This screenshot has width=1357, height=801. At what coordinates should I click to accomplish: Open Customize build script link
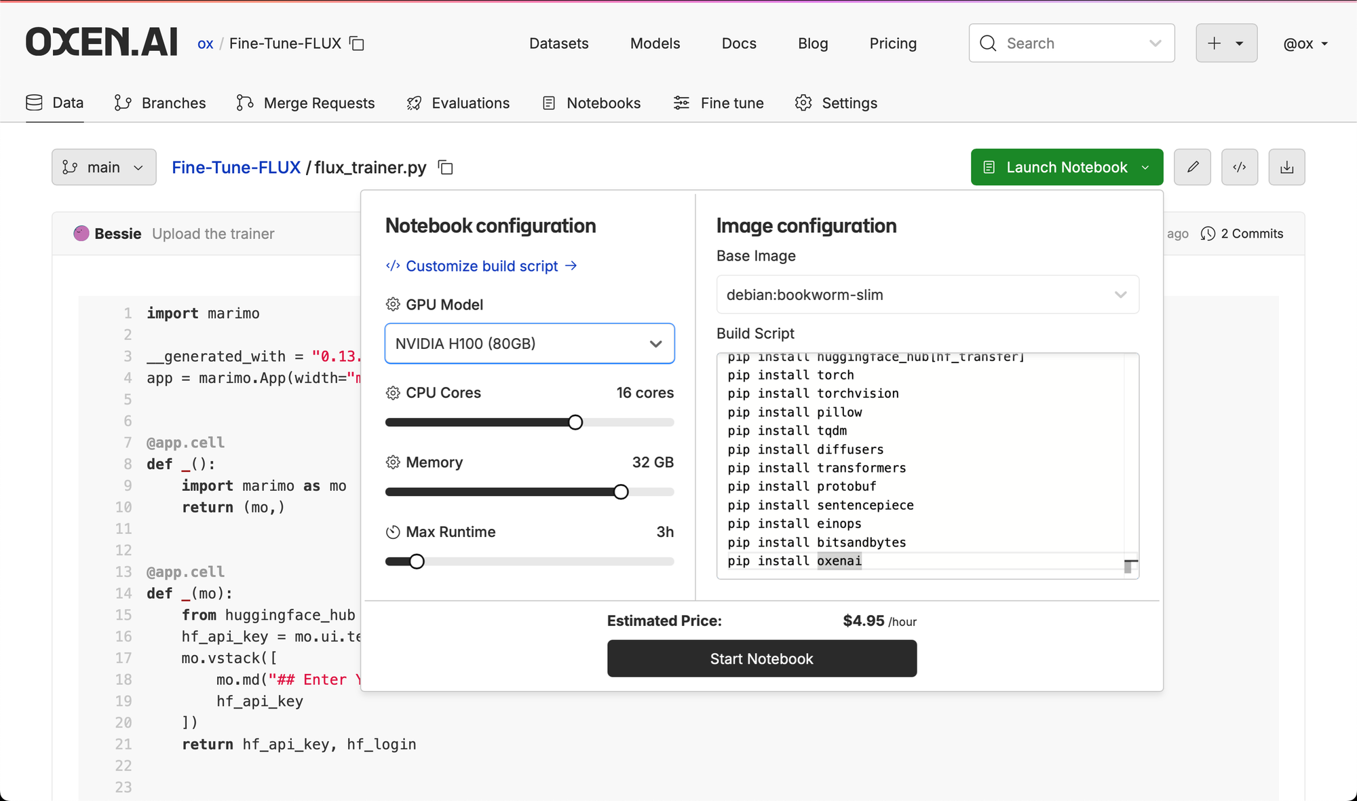click(482, 266)
